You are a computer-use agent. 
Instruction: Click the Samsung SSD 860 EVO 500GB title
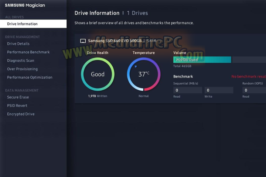tap(115, 41)
